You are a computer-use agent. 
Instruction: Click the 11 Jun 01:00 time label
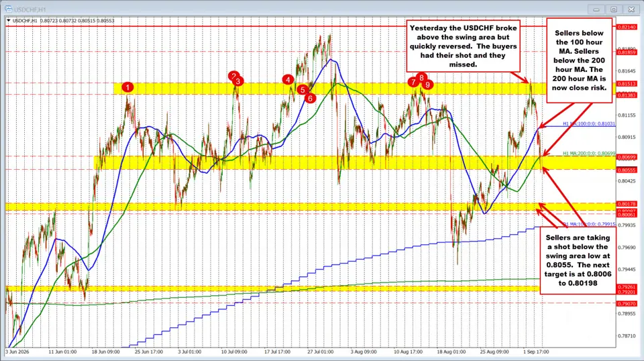62,352
